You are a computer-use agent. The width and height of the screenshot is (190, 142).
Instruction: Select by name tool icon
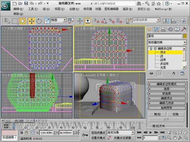pos(7,21)
